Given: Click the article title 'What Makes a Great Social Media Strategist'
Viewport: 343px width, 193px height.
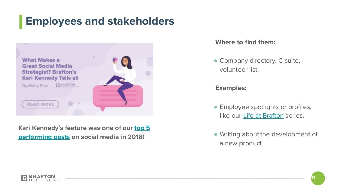Looking at the screenshot, I should [50, 69].
